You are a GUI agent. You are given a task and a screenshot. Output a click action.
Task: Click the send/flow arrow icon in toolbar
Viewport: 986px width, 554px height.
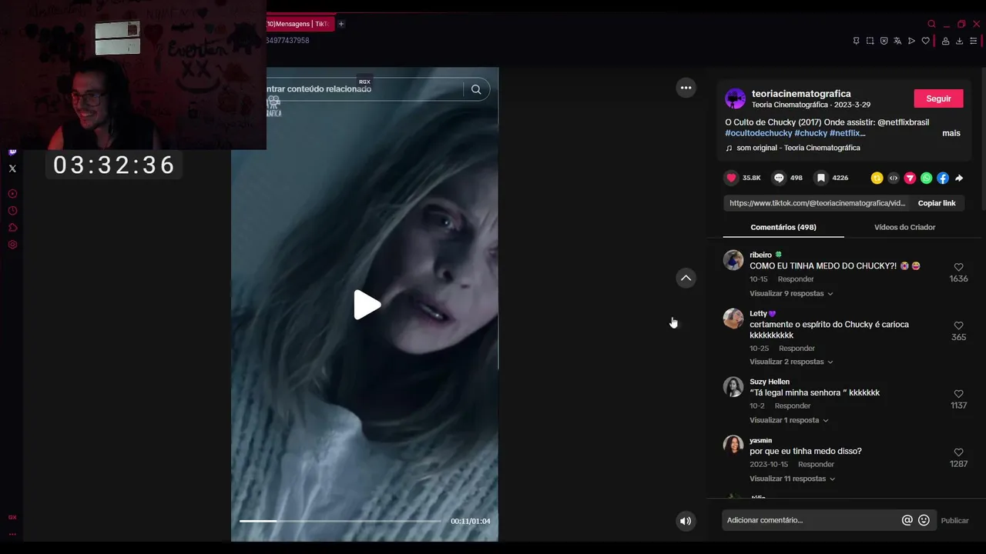point(911,41)
